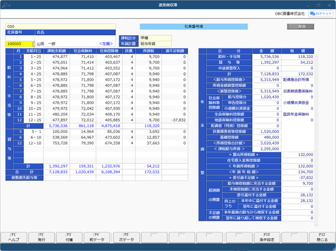Click F12 閉じる button
Screen dimensions: 336x251
322,237
